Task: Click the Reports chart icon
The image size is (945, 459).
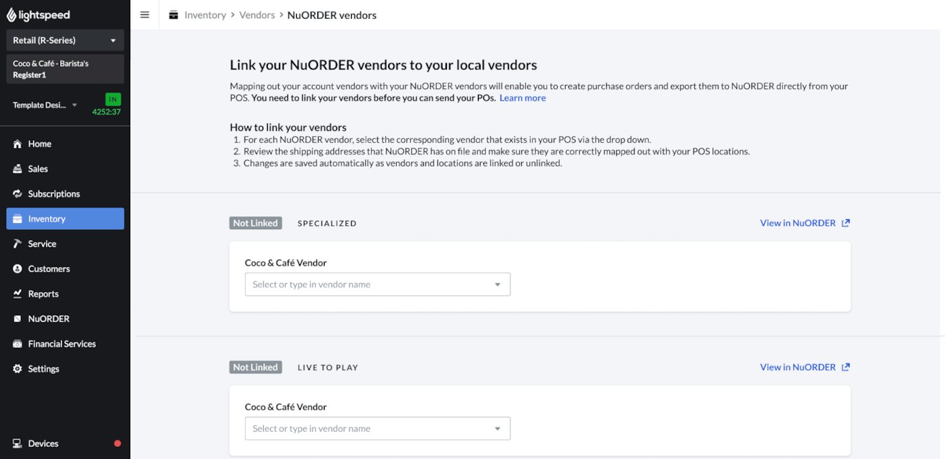Action: (18, 294)
